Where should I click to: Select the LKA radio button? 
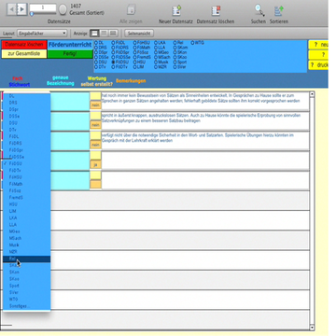(x=156, y=43)
